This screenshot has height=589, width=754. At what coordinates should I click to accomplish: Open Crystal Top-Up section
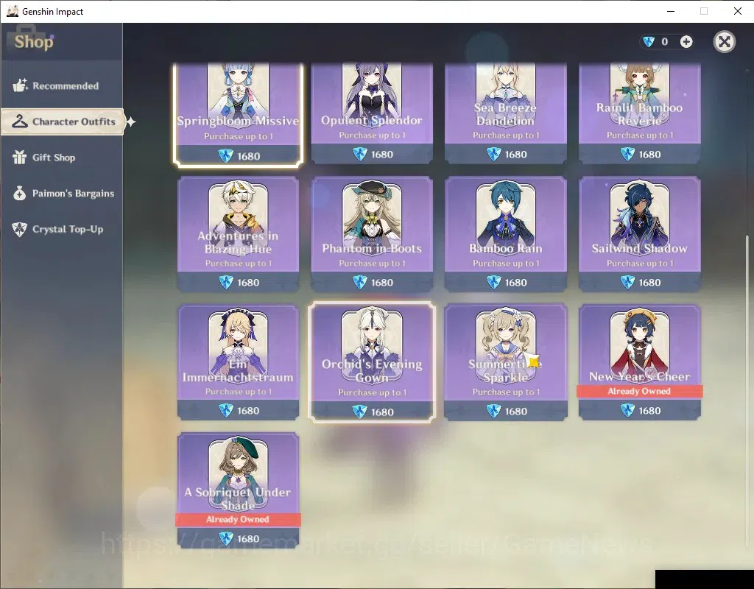tap(62, 230)
